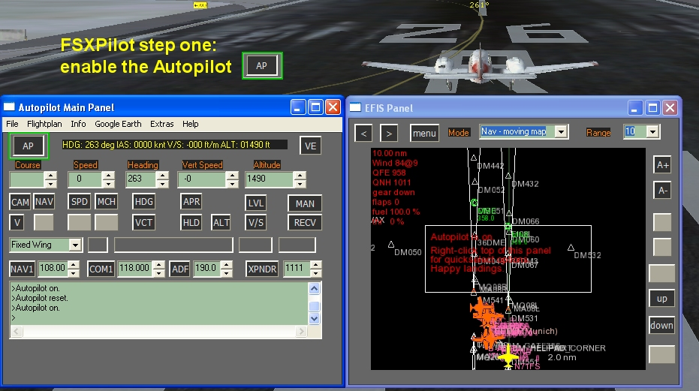This screenshot has height=391, width=699.
Task: Increase ADF frequency with up arrow
Action: 227,265
